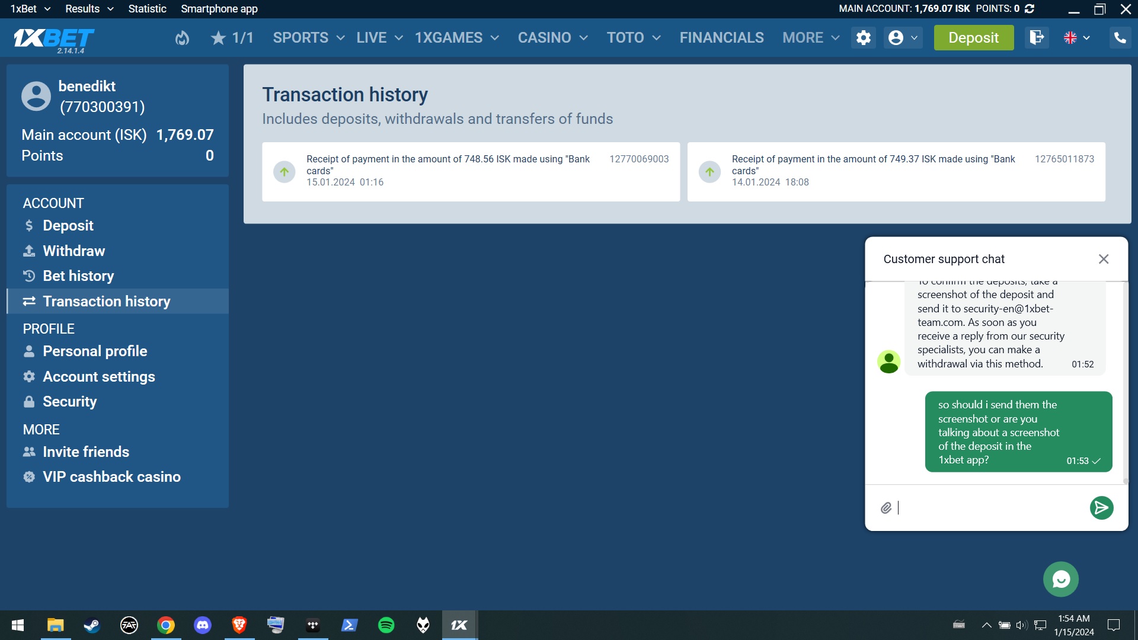Expand the 1XGAMES menu
The width and height of the screenshot is (1138, 640).
pos(457,38)
